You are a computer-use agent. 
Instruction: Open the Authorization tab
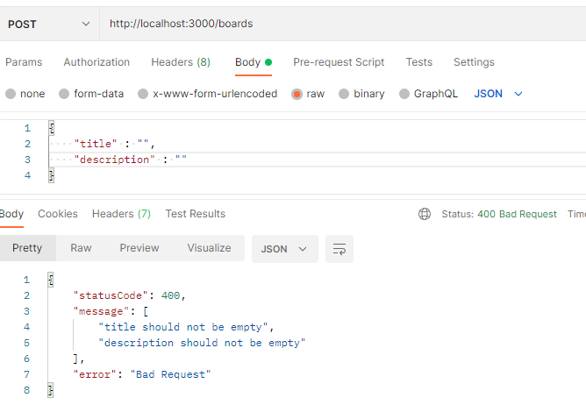click(x=96, y=62)
